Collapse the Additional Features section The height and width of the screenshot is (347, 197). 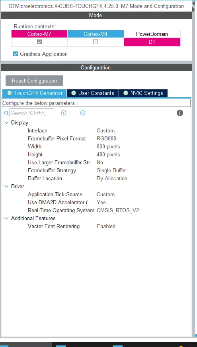click(x=6, y=218)
